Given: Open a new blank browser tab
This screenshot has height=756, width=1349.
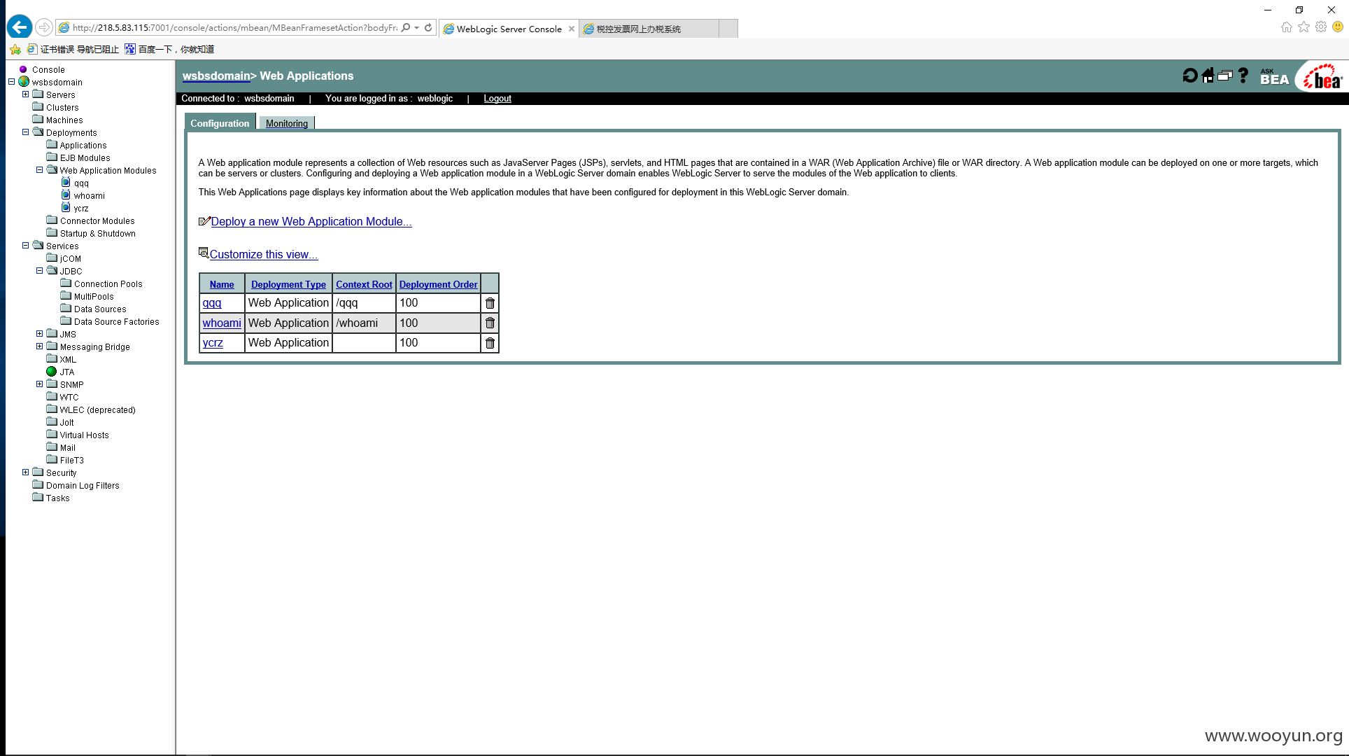Looking at the screenshot, I should coord(728,29).
